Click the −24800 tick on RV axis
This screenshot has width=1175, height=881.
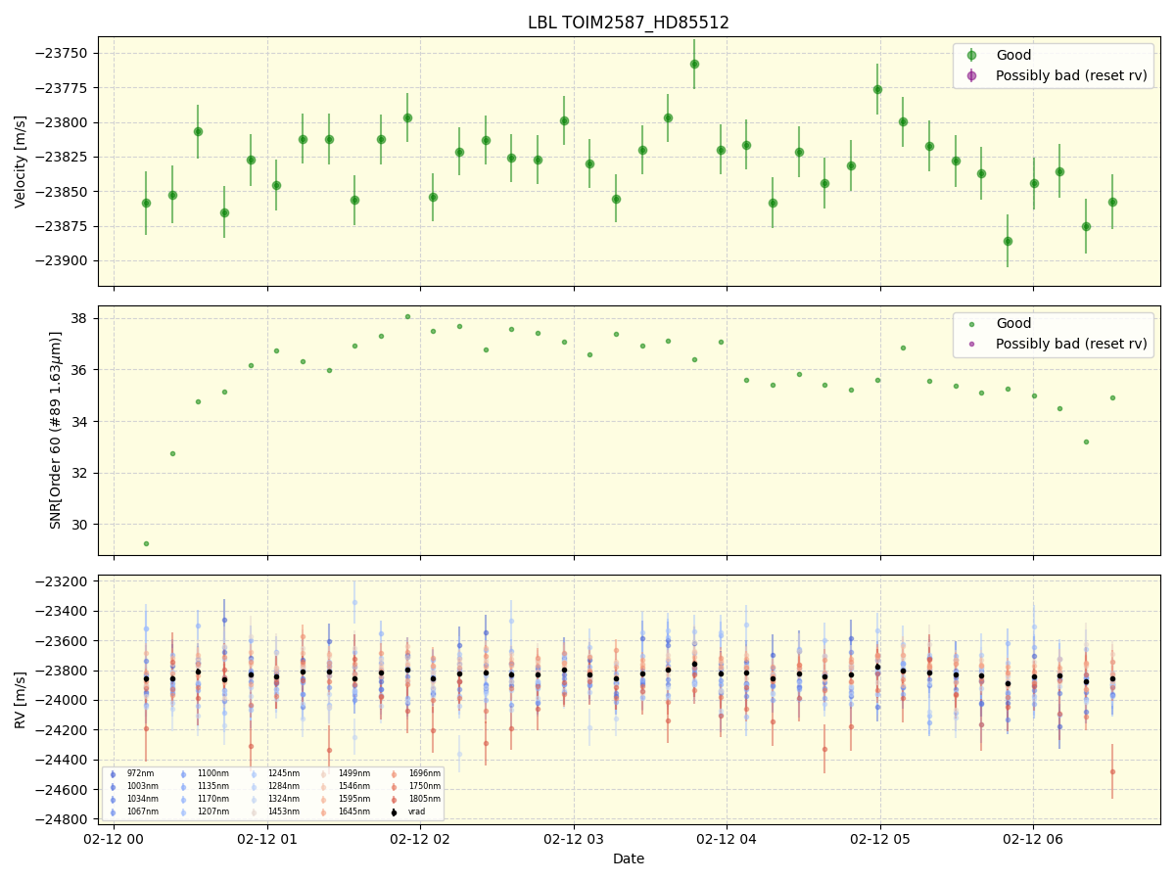pos(63,818)
